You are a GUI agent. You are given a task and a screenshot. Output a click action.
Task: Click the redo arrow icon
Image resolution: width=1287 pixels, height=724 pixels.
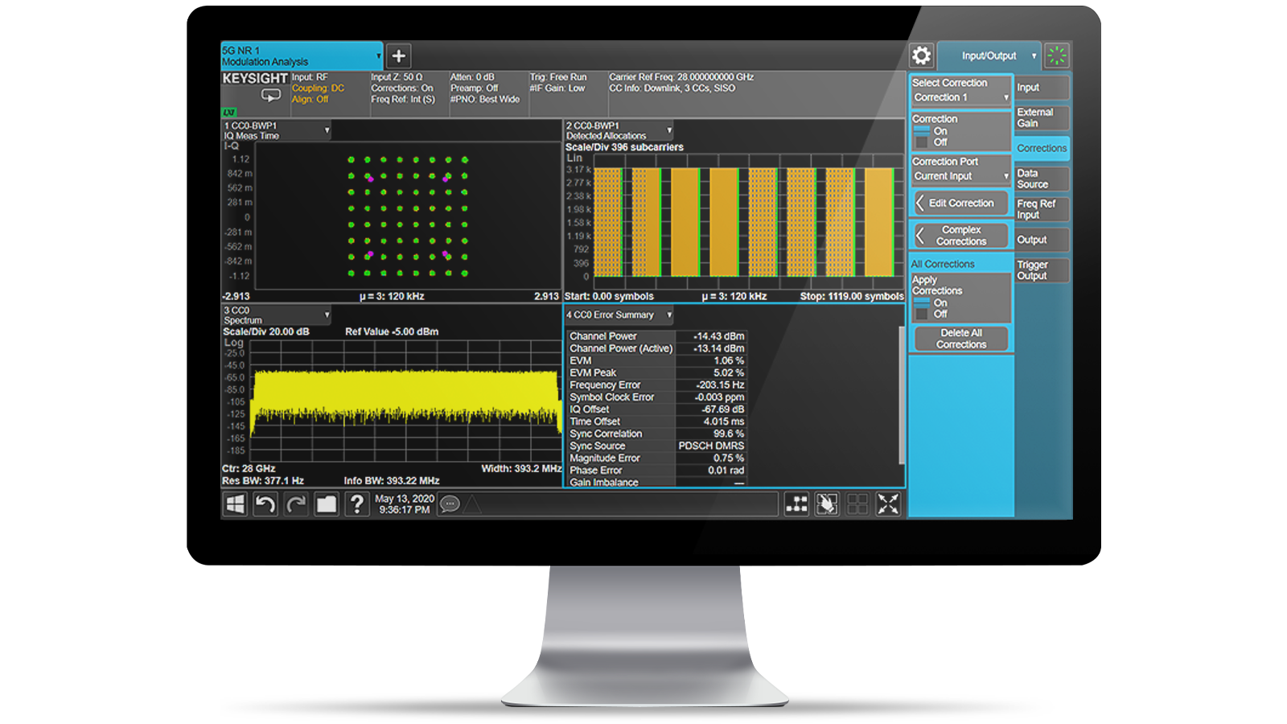coord(296,504)
